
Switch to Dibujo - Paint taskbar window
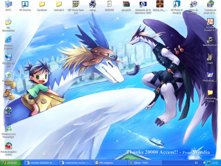145,163
